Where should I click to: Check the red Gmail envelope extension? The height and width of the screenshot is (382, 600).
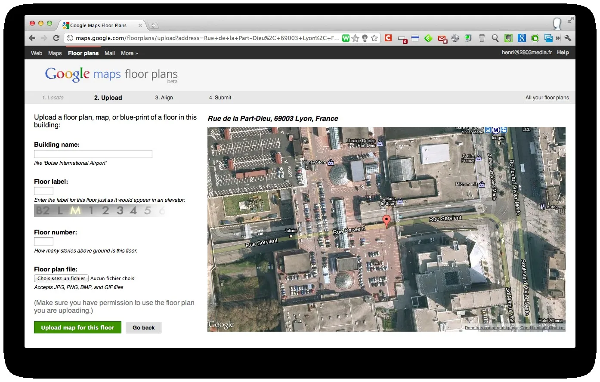(x=442, y=39)
